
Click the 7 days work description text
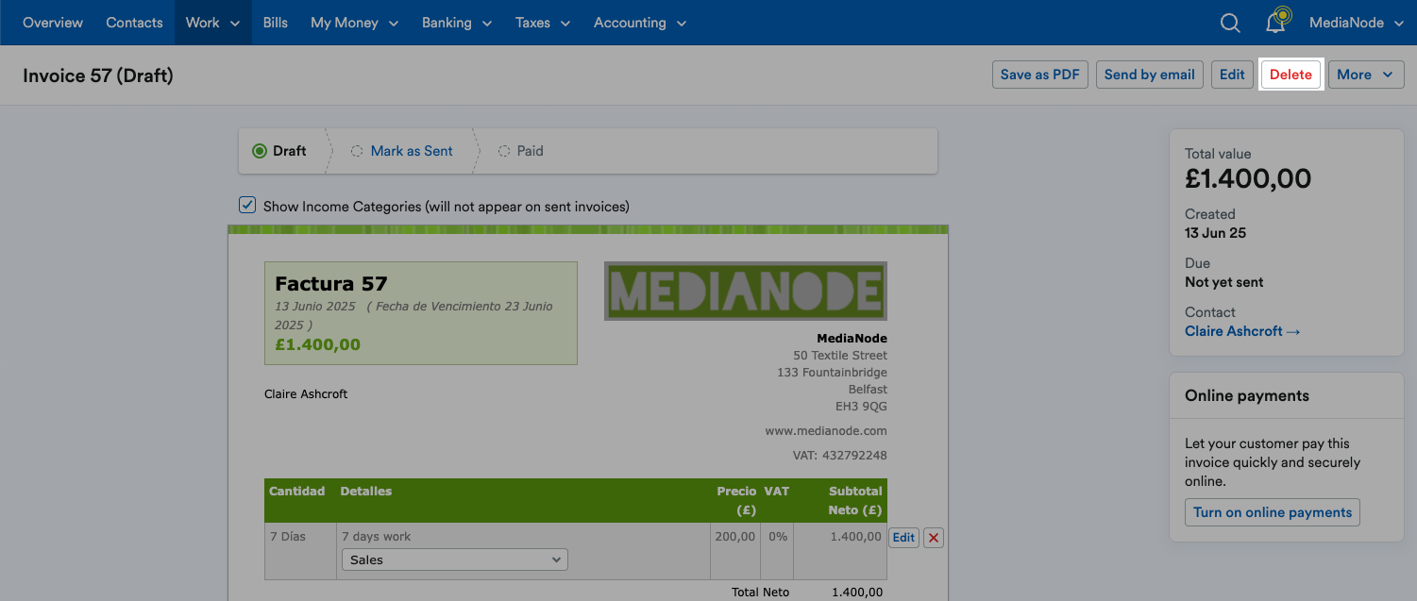377,537
